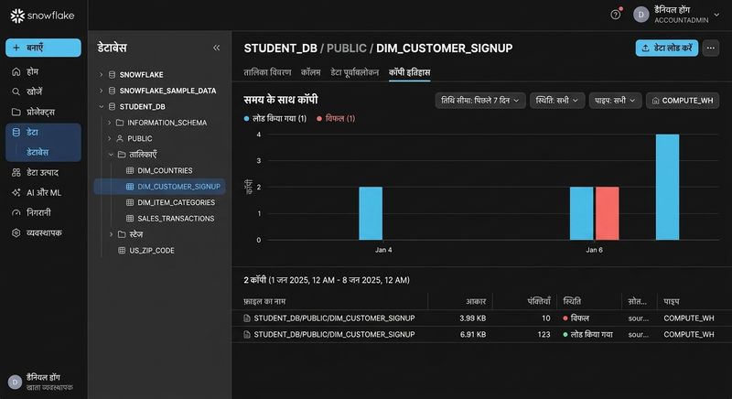Viewport: 732px width, 399px height.
Task: Click the red failed bar at Jan 6
Action: click(x=607, y=213)
